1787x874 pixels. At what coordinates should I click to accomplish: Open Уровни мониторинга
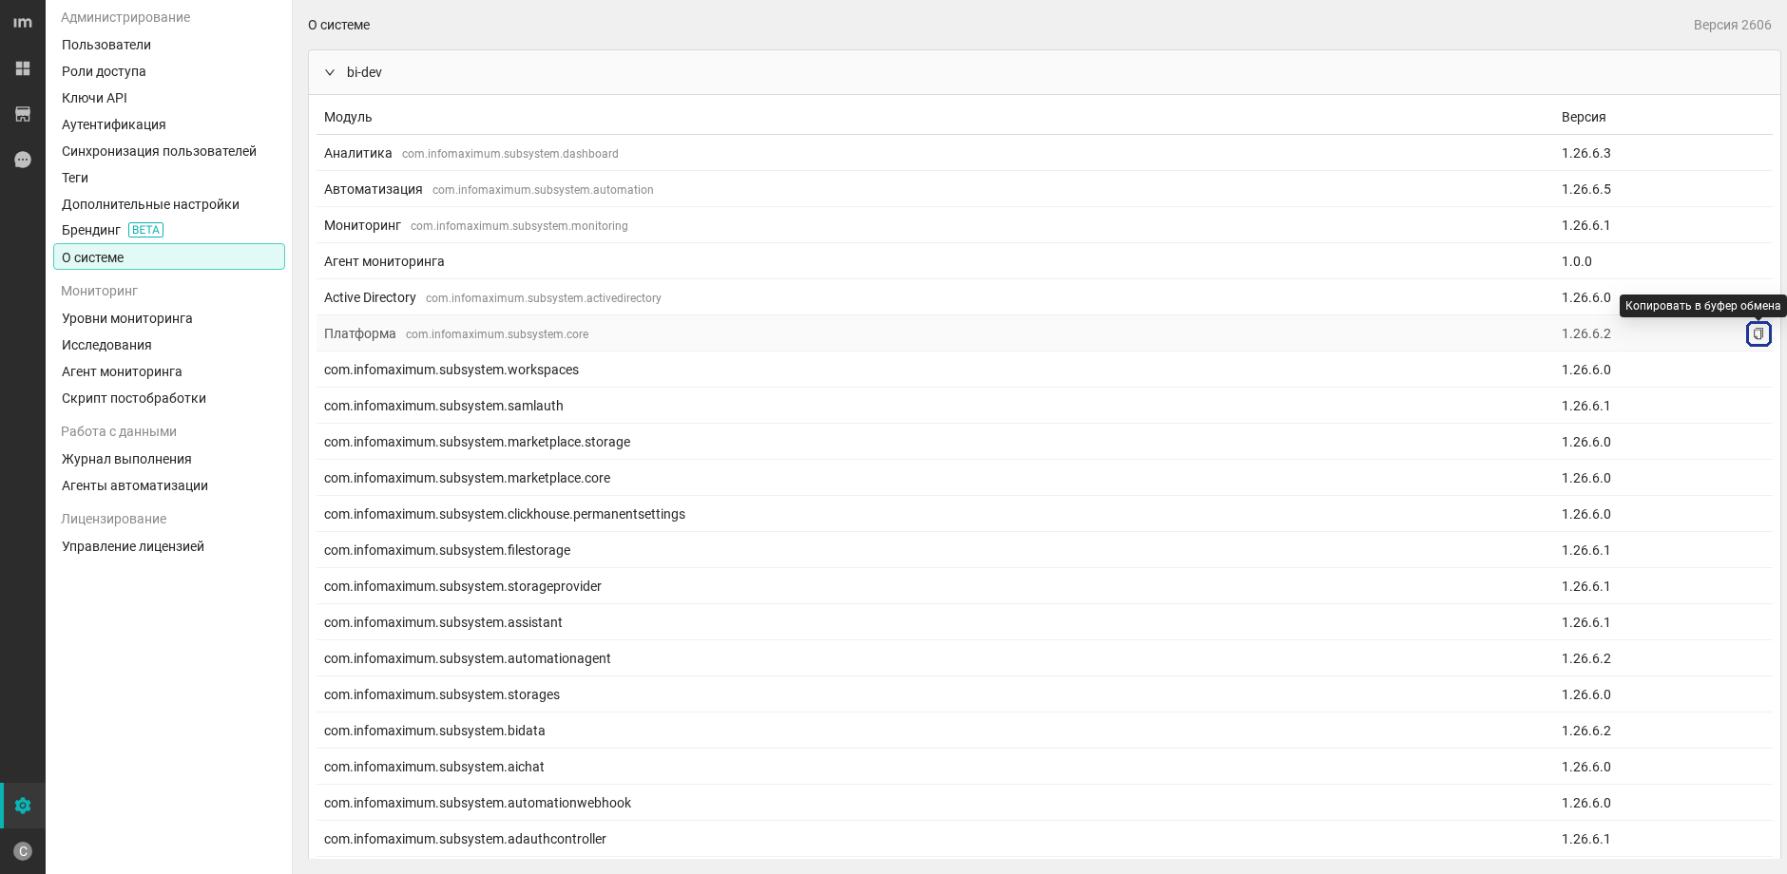[169, 318]
